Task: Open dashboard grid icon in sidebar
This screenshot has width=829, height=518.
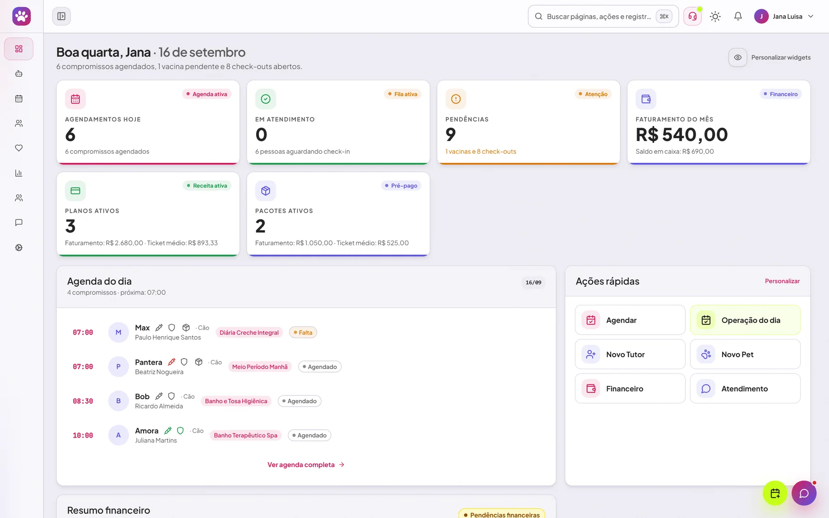Action: [x=19, y=49]
